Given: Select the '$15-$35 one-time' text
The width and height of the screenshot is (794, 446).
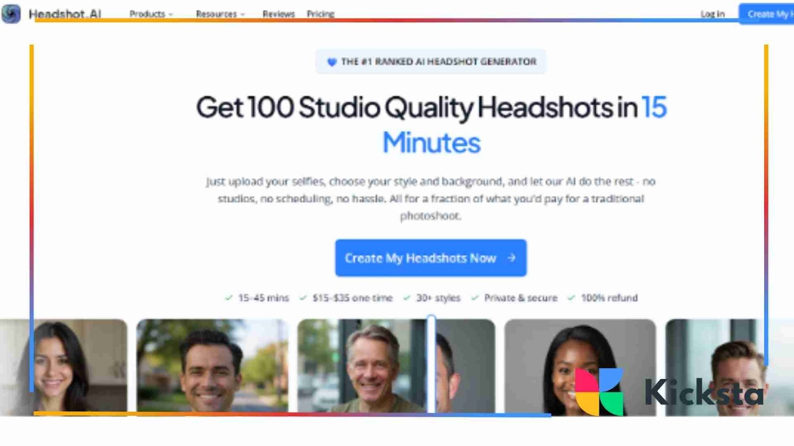Looking at the screenshot, I should tap(352, 298).
